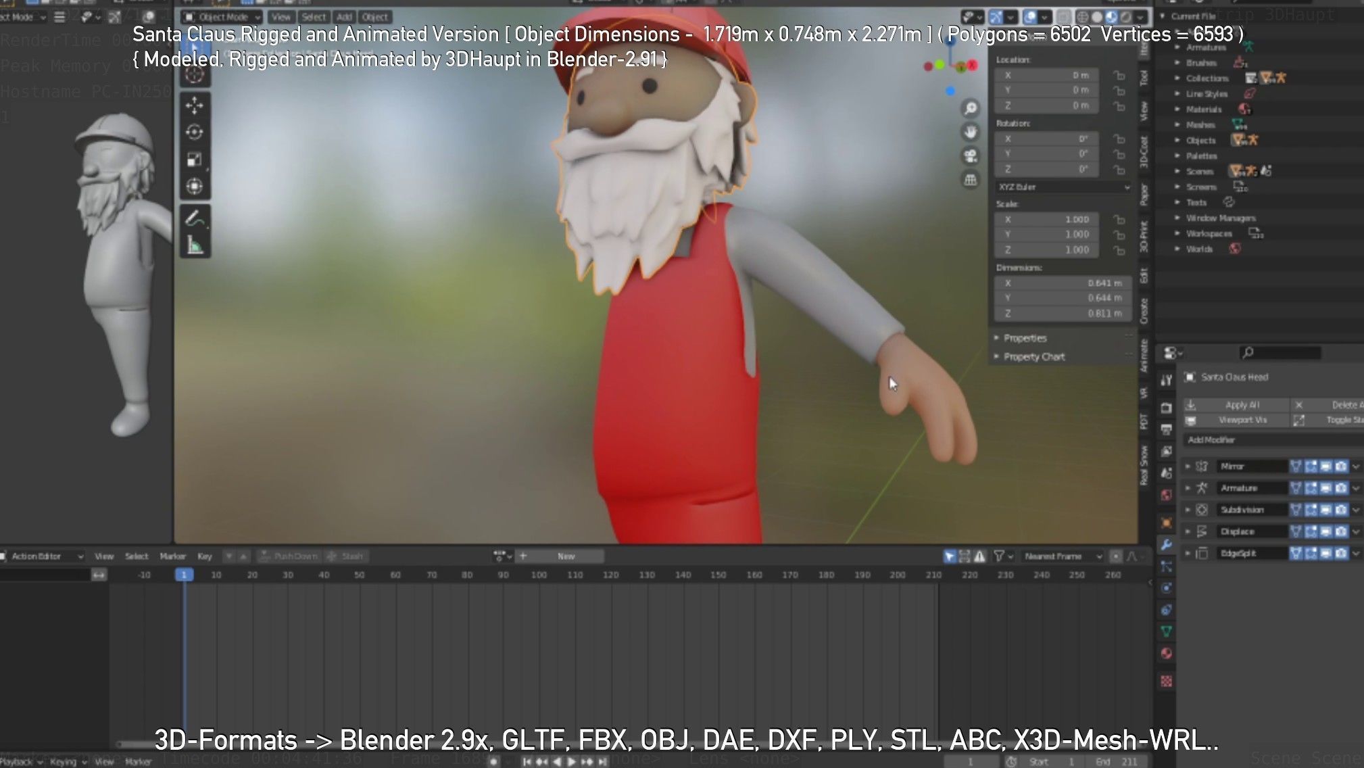This screenshot has height=768, width=1364.
Task: Open the viewport Object menu
Action: (x=375, y=17)
